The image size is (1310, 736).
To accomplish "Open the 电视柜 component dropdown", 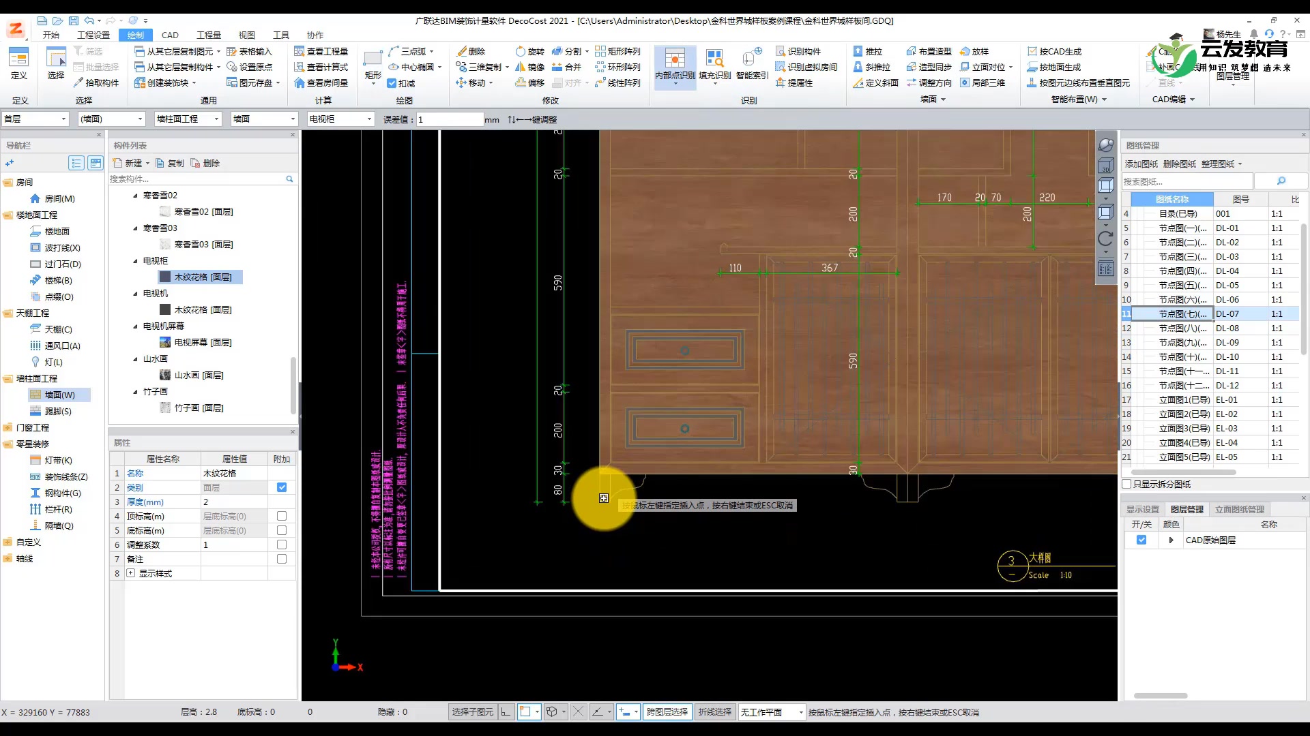I will point(369,119).
